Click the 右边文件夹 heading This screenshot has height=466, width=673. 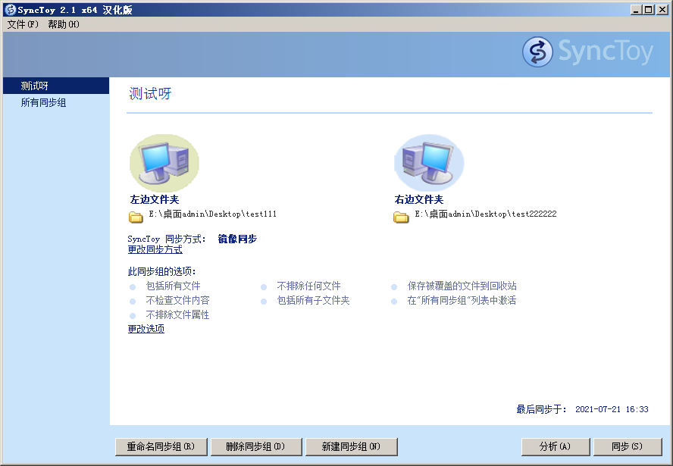click(x=419, y=199)
